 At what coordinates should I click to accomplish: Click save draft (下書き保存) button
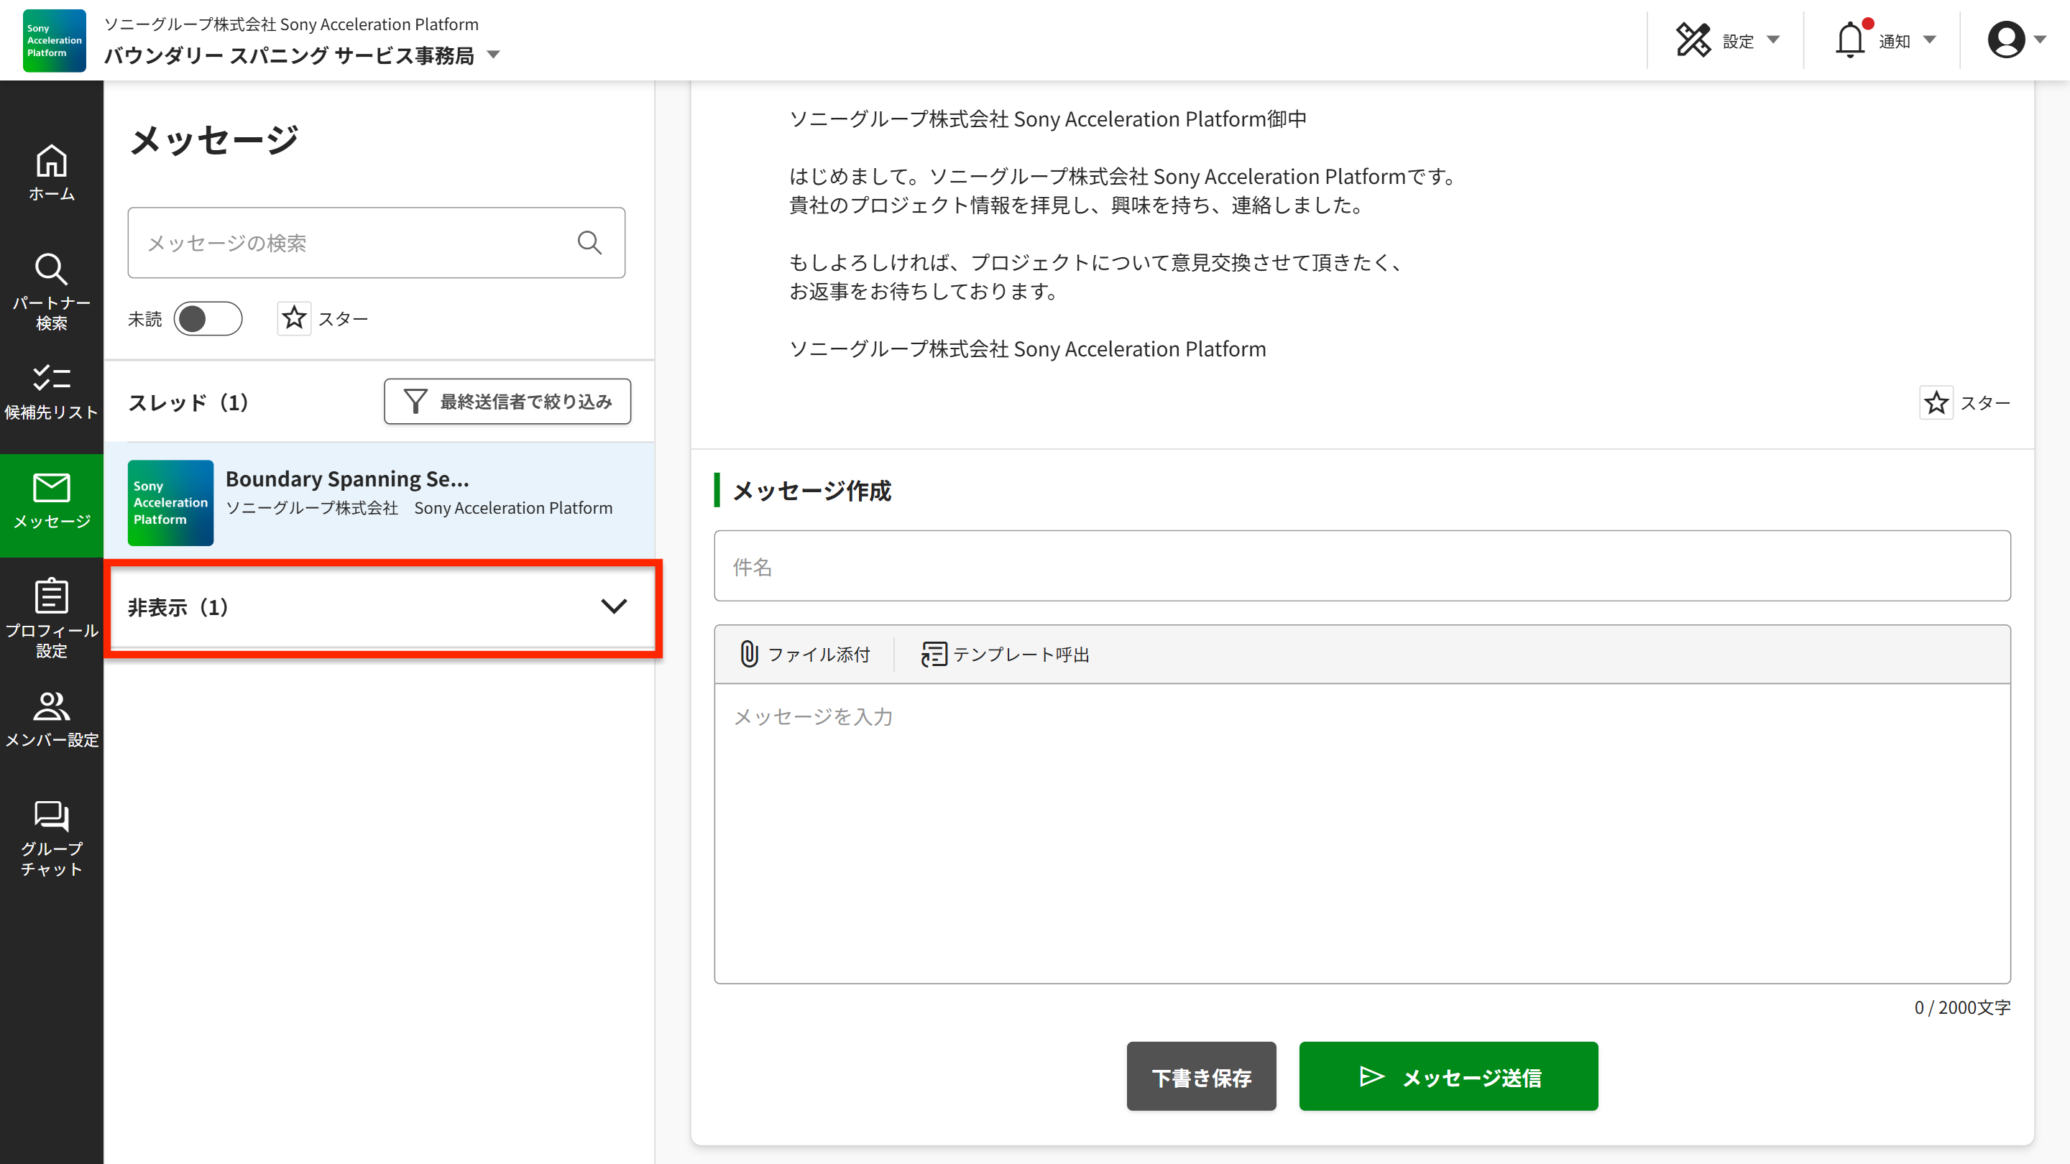tap(1200, 1076)
